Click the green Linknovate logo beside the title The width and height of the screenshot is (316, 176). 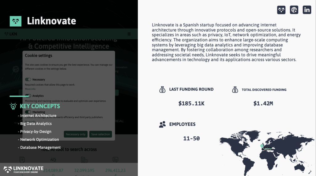point(16,21)
